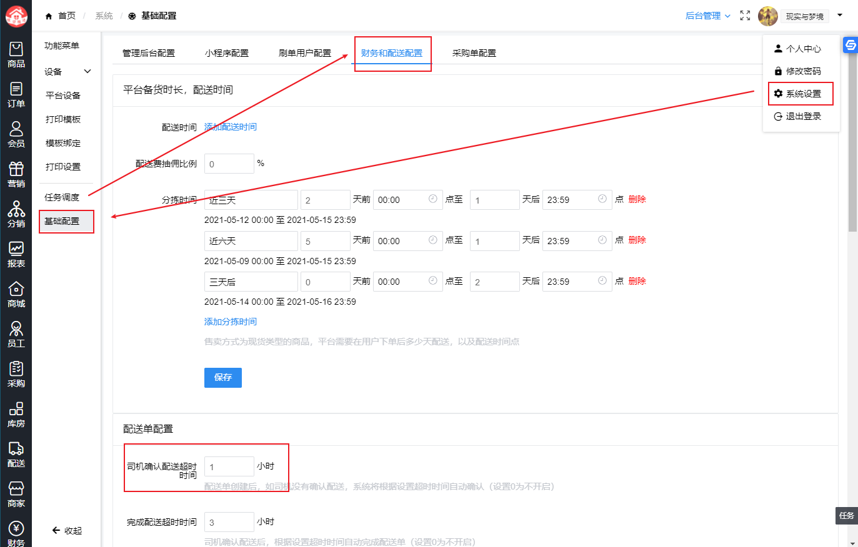Delete the 近六天 sorting time row
This screenshot has width=858, height=547.
637,240
